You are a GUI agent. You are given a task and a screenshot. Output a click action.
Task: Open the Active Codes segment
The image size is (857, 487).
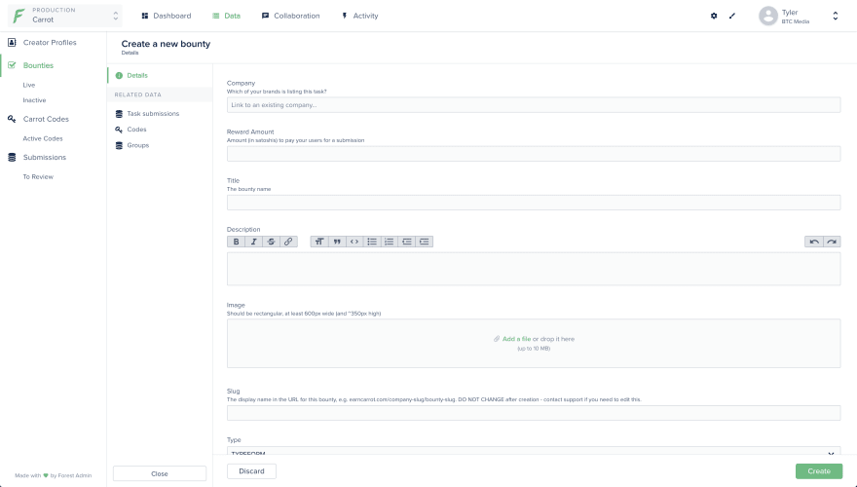coord(43,138)
